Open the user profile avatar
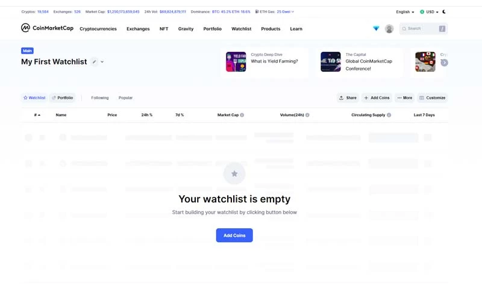This screenshot has width=482, height=289. coord(389,29)
